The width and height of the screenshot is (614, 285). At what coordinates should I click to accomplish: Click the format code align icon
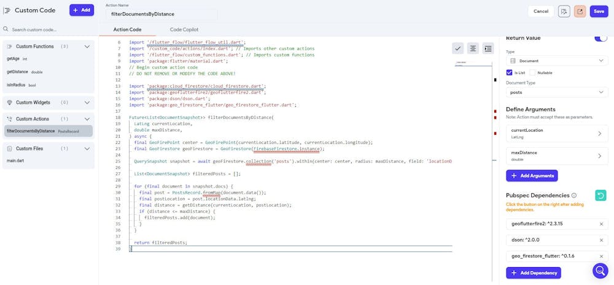(x=473, y=48)
